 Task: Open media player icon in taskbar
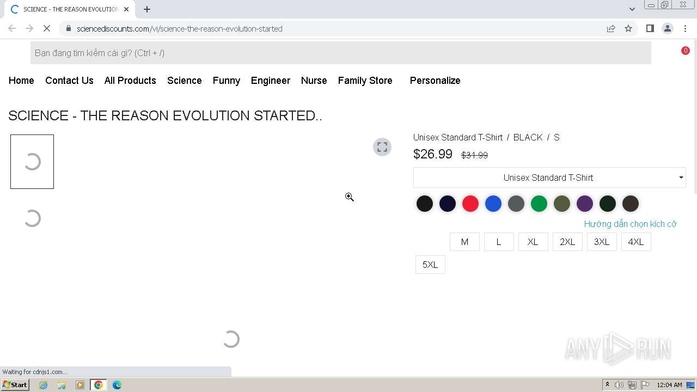click(80, 385)
